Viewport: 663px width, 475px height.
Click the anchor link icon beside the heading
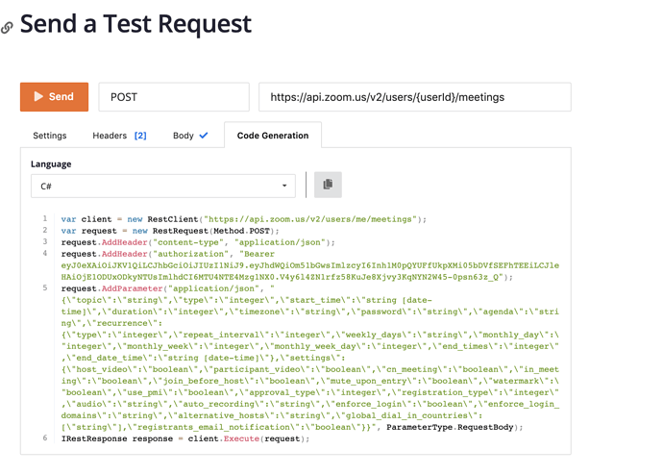[x=8, y=28]
